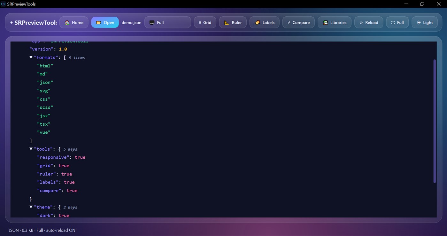
Task: Toggle the Grid overlay
Action: [205, 22]
